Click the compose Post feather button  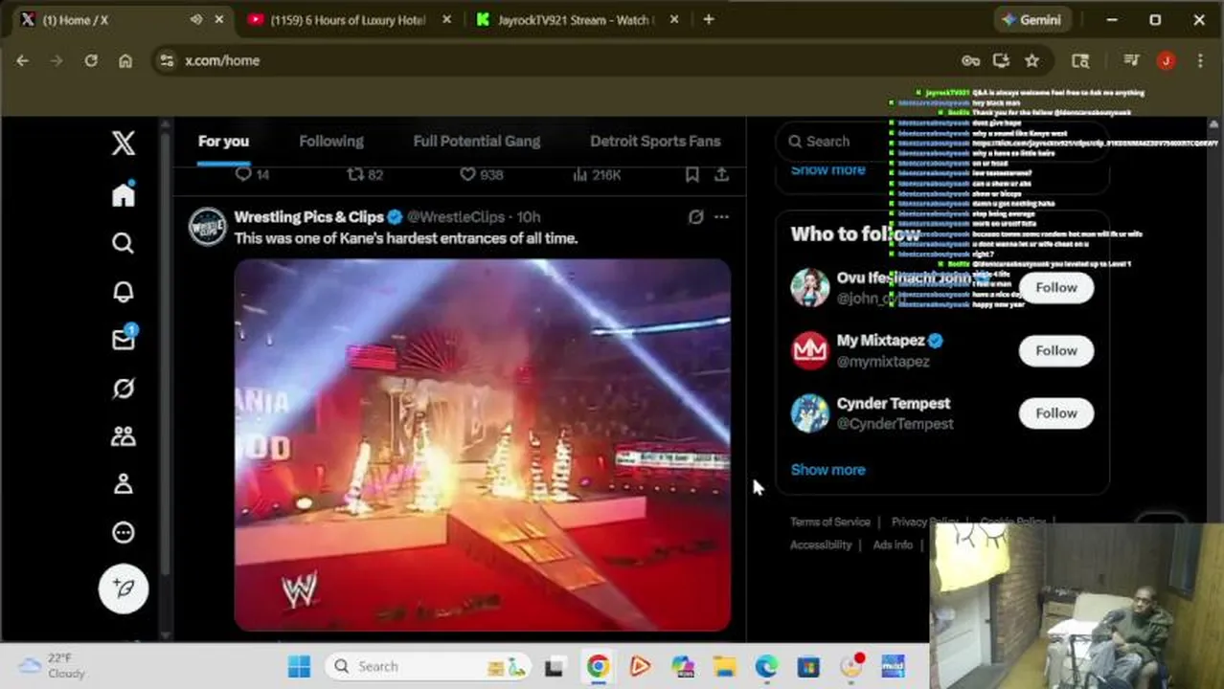124,588
